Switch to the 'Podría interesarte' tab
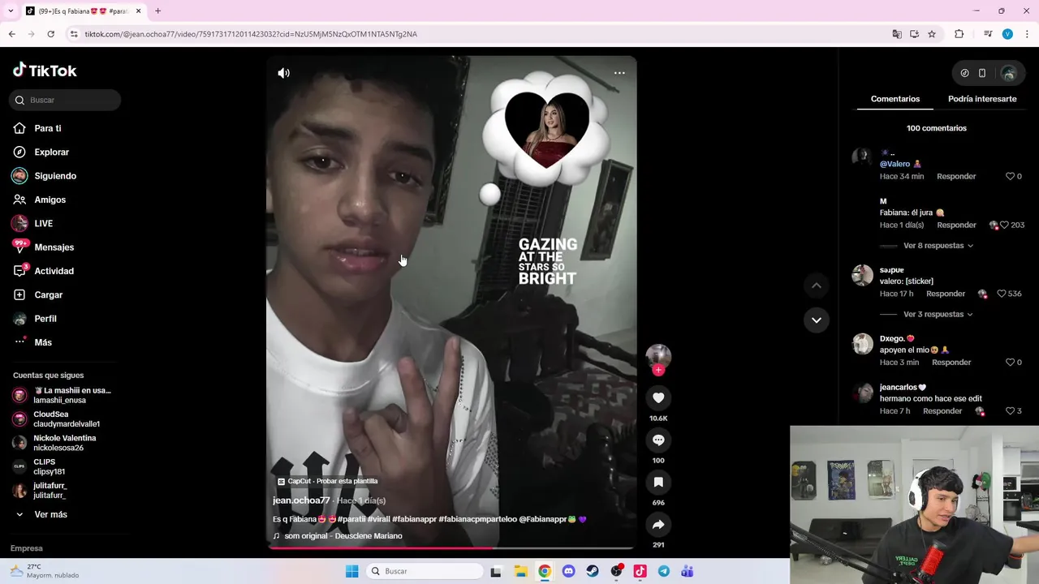1039x584 pixels. coord(982,99)
